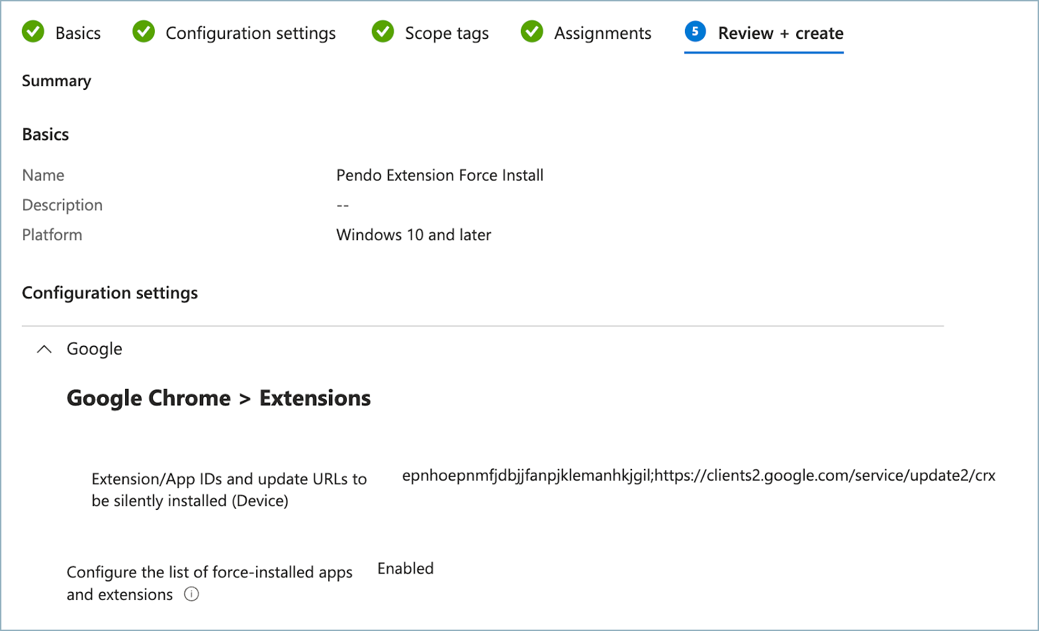The width and height of the screenshot is (1039, 631).
Task: Open the info icon for force-installed apps
Action: (191, 594)
